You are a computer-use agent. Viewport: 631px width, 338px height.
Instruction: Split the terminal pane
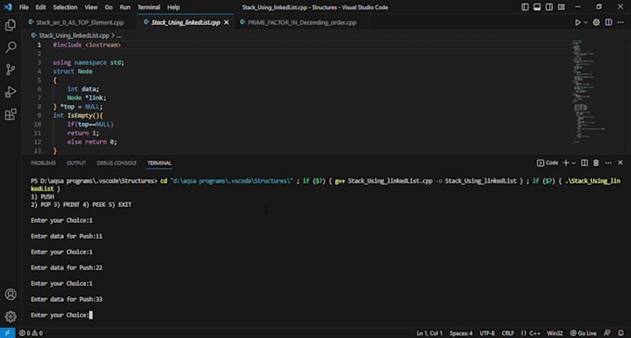click(585, 162)
